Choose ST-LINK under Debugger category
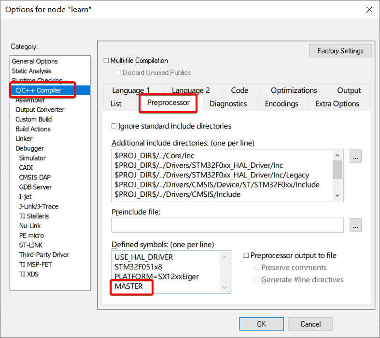Screen dimensions: 380x338 coord(31,245)
